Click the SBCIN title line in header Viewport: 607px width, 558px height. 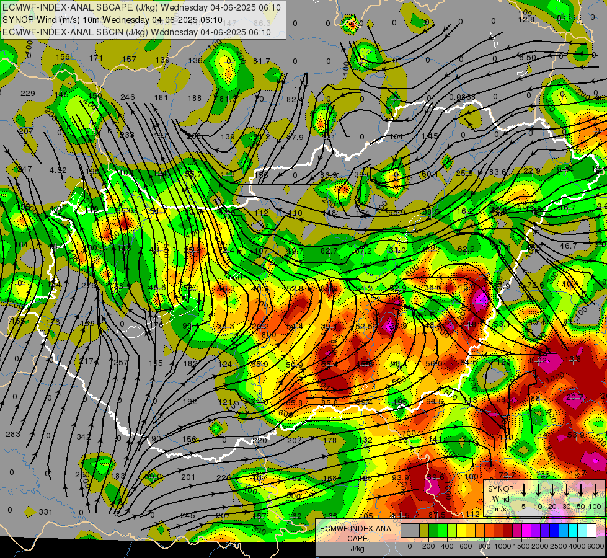pos(136,32)
